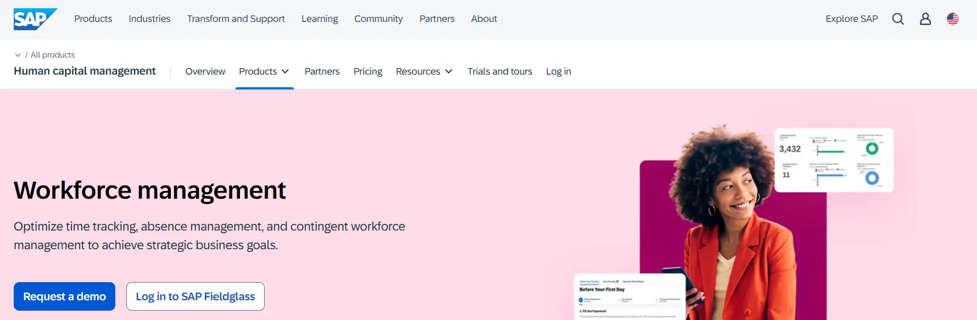Open the Pricing tab
The width and height of the screenshot is (977, 320).
pos(367,71)
